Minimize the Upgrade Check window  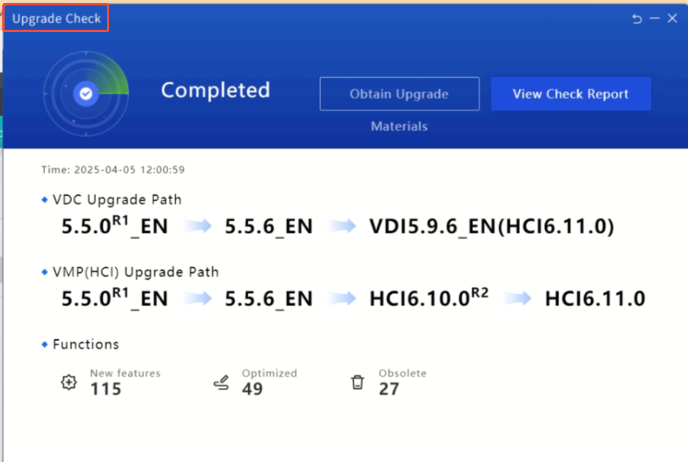(x=654, y=19)
